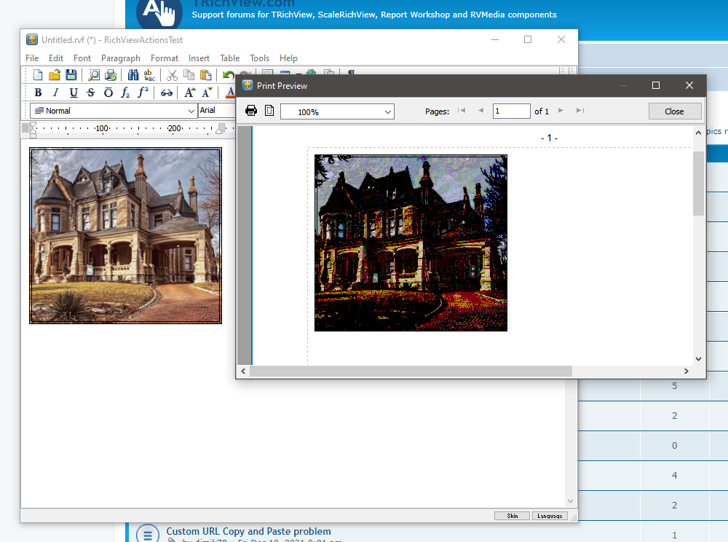Click the Save document icon
The image size is (728, 542).
[71, 75]
